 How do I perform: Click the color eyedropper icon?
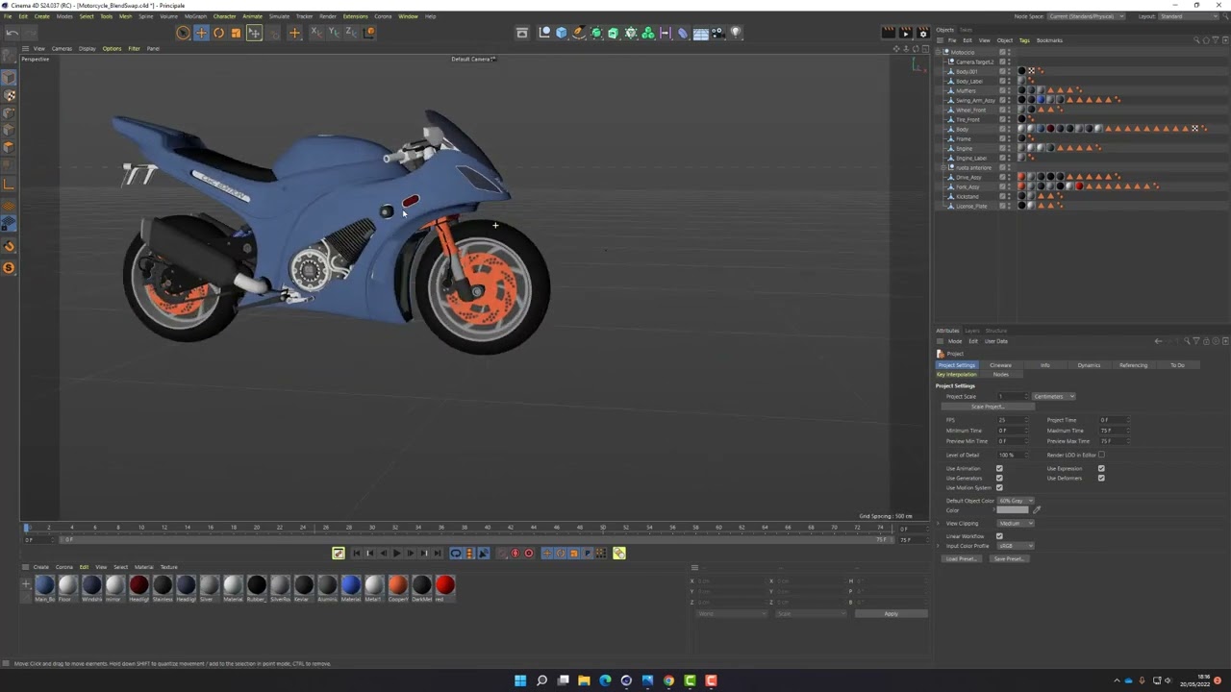(1037, 510)
